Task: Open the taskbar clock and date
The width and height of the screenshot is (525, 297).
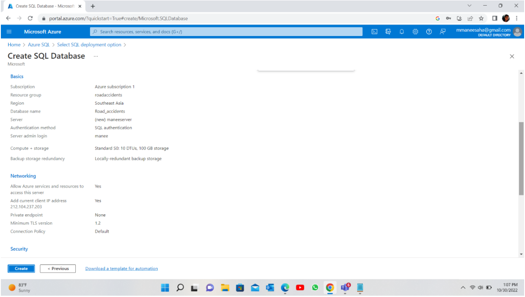Action: pos(507,288)
